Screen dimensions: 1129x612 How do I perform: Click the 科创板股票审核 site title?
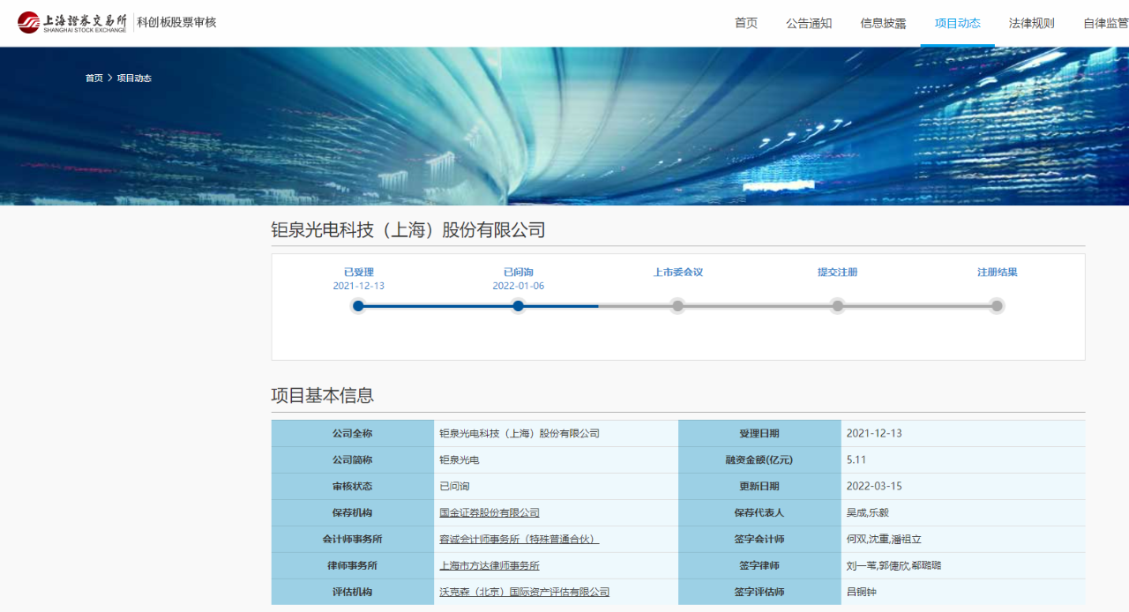(x=176, y=22)
